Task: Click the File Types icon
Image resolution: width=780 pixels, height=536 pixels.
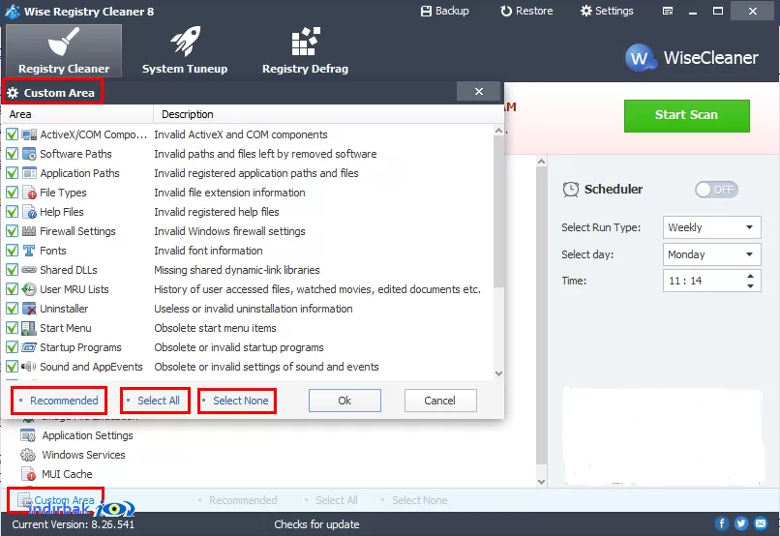Action: [29, 193]
